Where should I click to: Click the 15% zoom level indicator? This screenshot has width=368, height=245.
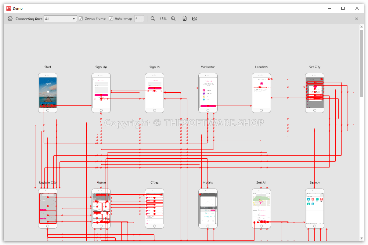163,19
